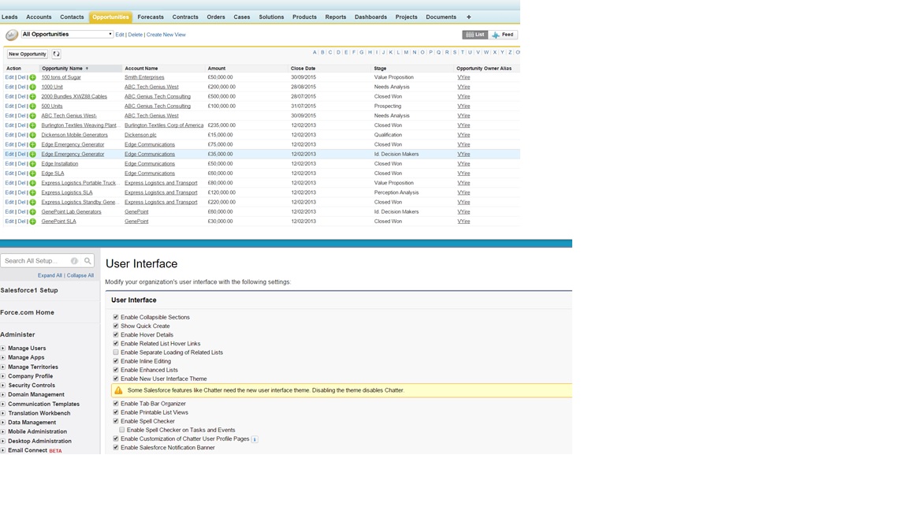Expand Manage Apps in Setup tree
This screenshot has width=908, height=511.
pos(3,357)
